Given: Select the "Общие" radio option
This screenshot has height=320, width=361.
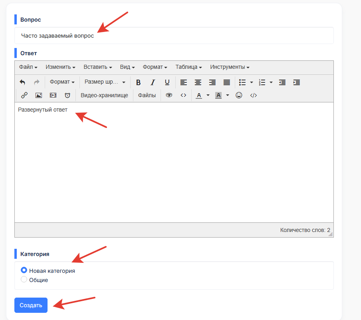Looking at the screenshot, I should pyautogui.click(x=24, y=280).
